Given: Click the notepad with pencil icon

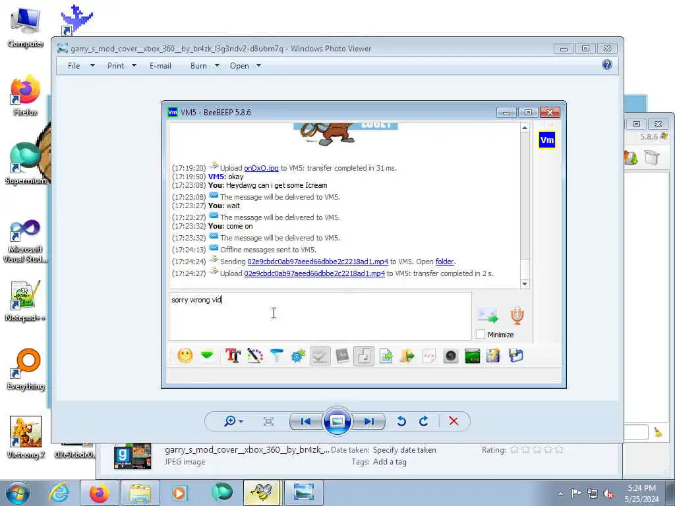Looking at the screenshot, I should 493,356.
